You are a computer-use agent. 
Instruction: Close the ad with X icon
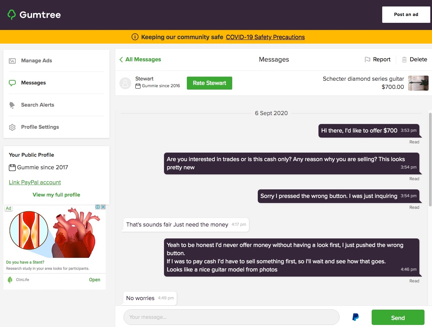[103, 207]
